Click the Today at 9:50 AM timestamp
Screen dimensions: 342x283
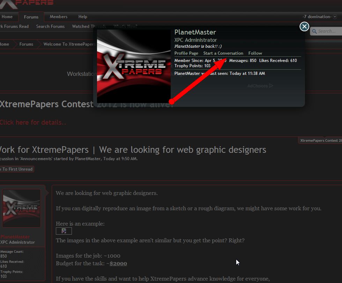(x=120, y=159)
